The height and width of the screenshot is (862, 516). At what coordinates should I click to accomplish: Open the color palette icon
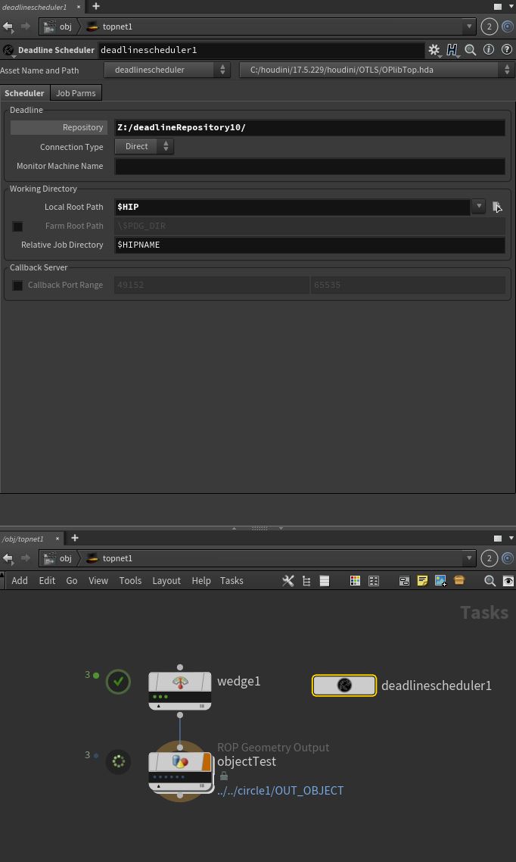[x=355, y=580]
